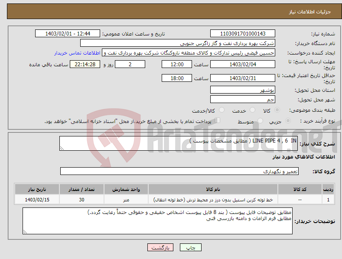Click the item name cell for carbon steel pipe
The width and height of the screenshot is (342, 259).
click(x=213, y=200)
